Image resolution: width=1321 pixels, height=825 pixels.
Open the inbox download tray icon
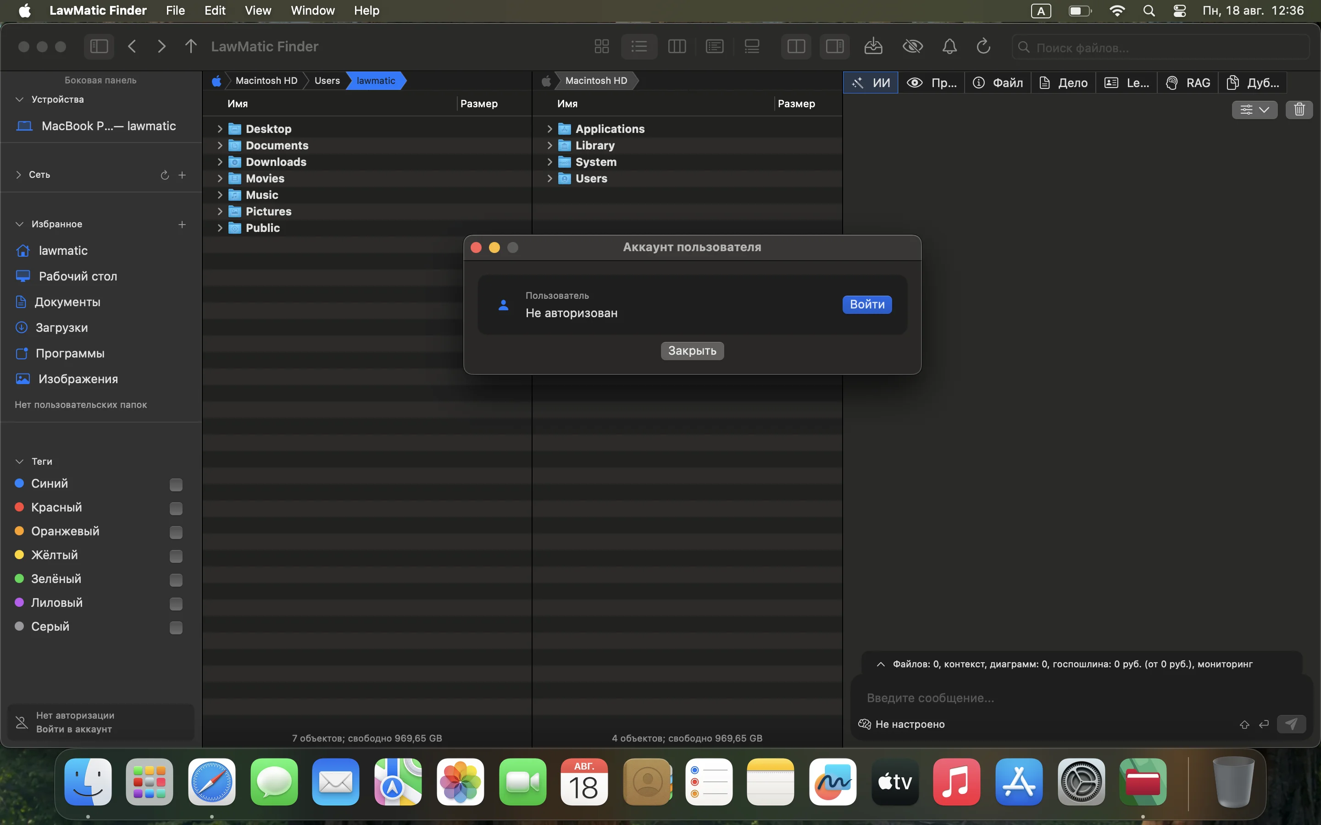click(873, 46)
